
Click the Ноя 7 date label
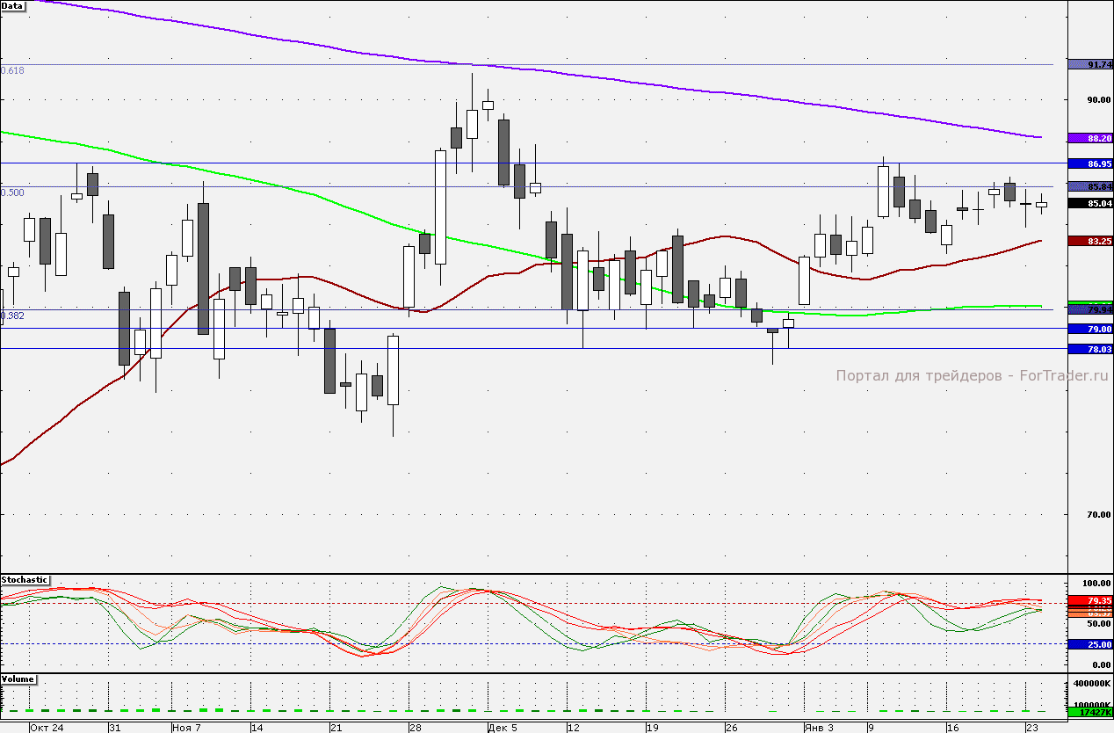[x=187, y=728]
